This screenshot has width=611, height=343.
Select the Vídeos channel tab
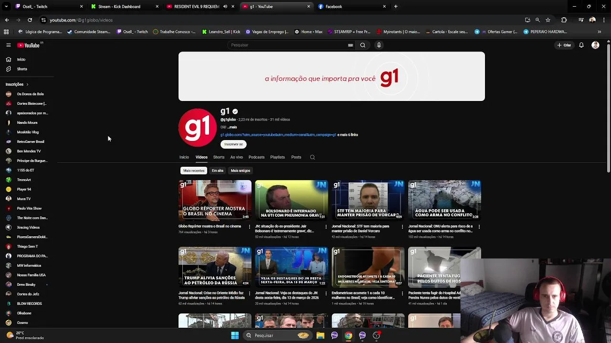tap(201, 157)
